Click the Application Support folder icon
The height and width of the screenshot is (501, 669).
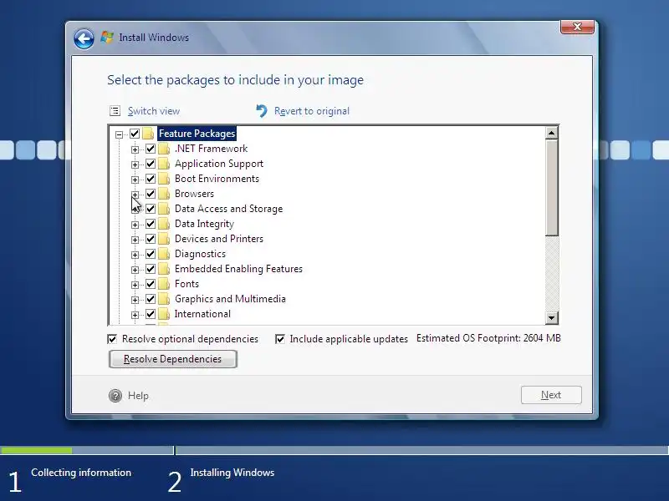[x=164, y=164]
